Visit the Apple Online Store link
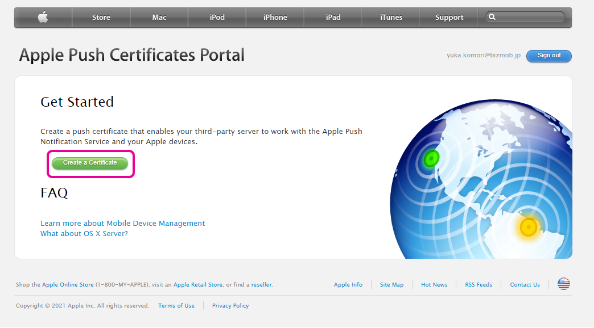 point(68,285)
